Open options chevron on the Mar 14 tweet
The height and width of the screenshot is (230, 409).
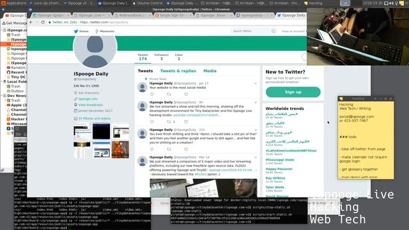point(256,158)
